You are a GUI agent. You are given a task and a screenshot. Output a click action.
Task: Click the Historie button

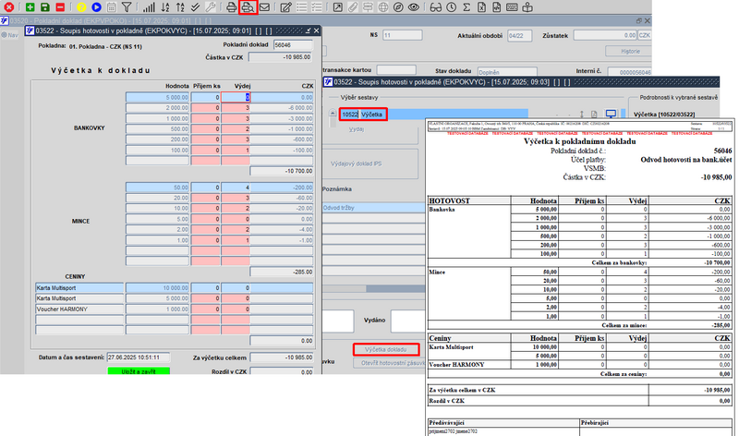tap(629, 51)
